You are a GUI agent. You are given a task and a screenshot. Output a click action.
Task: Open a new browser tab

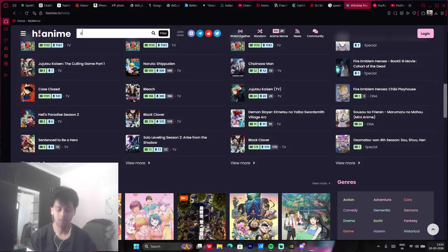(x=410, y=5)
